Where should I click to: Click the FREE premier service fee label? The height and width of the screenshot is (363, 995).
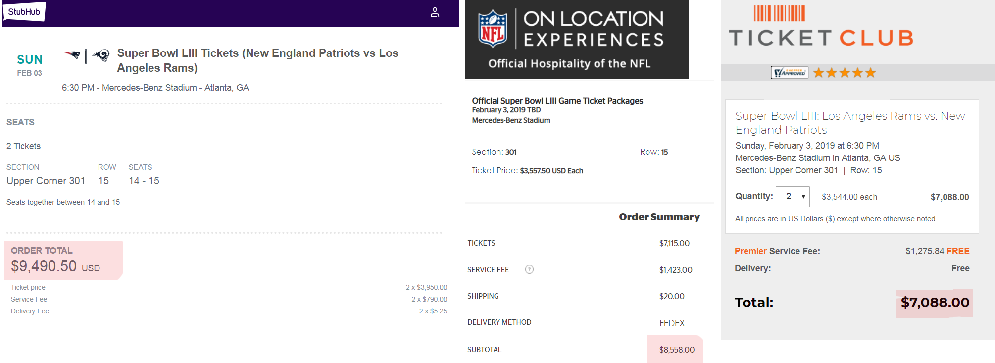tap(958, 251)
